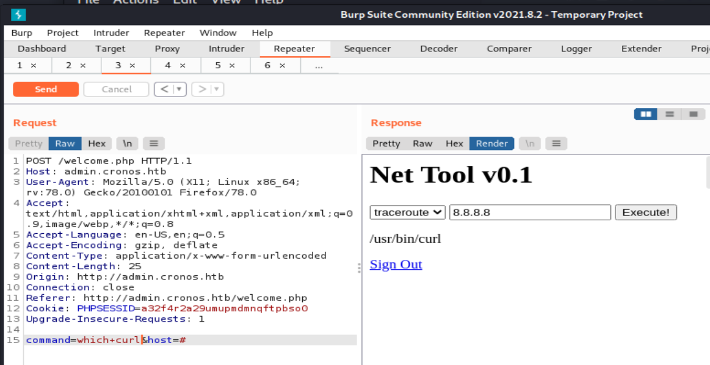710x365 pixels.
Task: Go back to previous request in history
Action: 164,90
